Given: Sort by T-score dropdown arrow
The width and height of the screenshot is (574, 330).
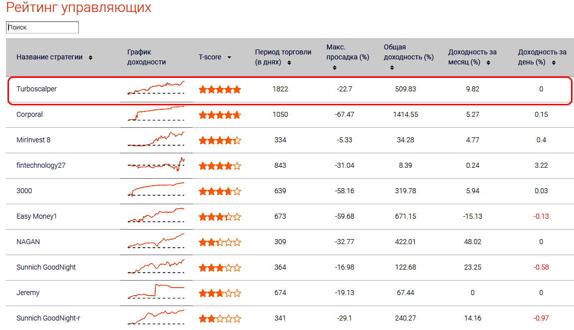Looking at the screenshot, I should click(x=229, y=57).
